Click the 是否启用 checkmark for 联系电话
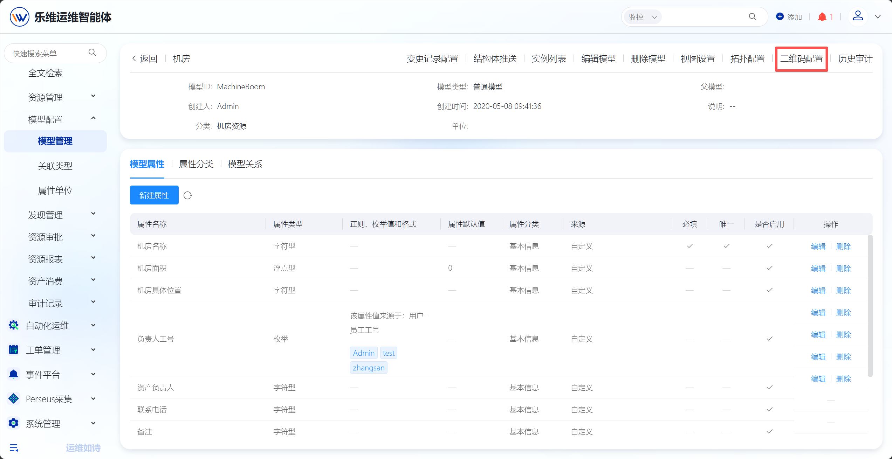Viewport: 892px width, 459px height. coord(769,409)
